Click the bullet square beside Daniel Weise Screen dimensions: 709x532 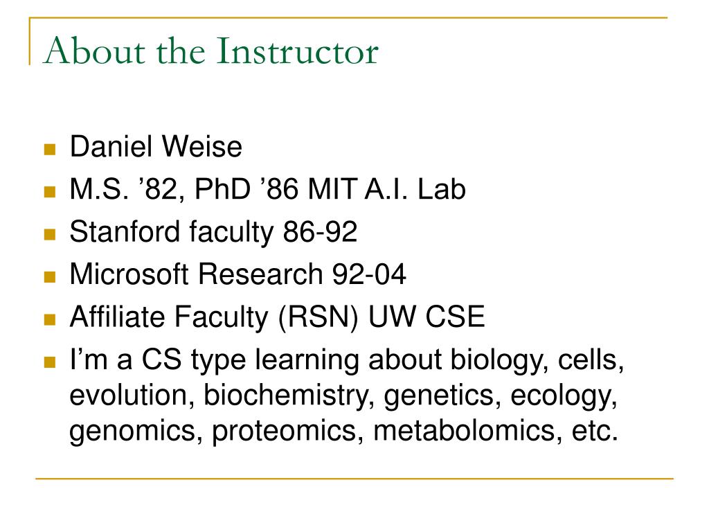(50, 150)
